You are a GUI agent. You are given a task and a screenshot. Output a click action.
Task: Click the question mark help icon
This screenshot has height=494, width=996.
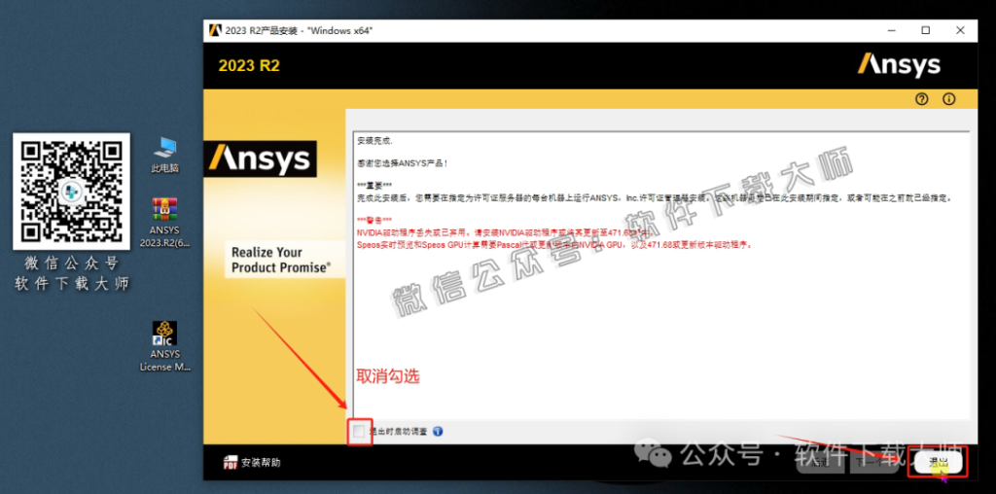point(922,99)
